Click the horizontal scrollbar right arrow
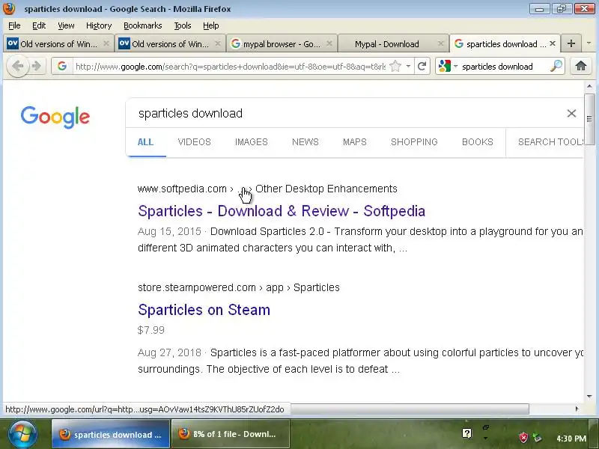The width and height of the screenshot is (599, 449). click(577, 409)
